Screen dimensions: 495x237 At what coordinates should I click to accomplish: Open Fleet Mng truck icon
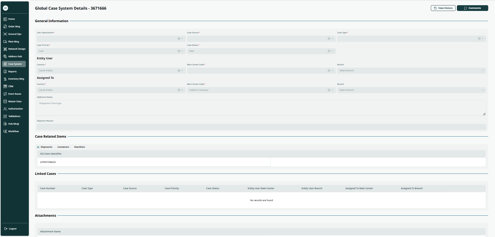(5, 42)
